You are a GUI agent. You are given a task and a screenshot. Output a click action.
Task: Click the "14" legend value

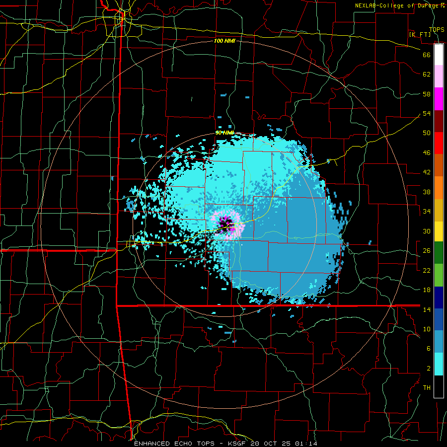tap(427, 309)
